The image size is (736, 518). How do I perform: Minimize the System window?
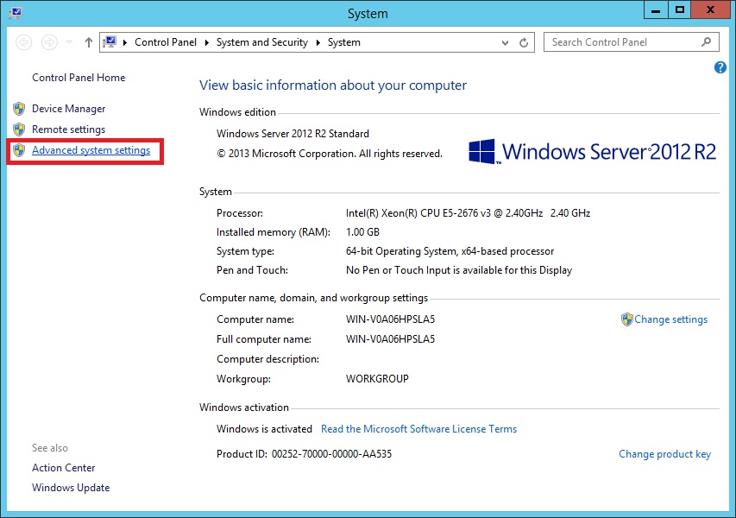(x=657, y=9)
